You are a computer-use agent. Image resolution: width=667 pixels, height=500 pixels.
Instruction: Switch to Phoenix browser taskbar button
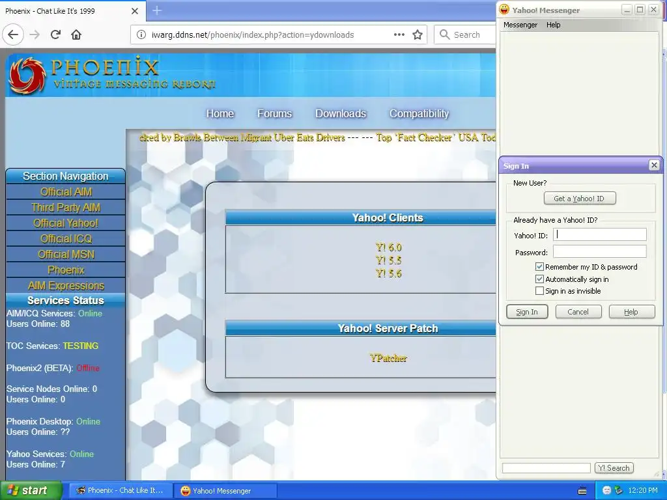(x=121, y=490)
